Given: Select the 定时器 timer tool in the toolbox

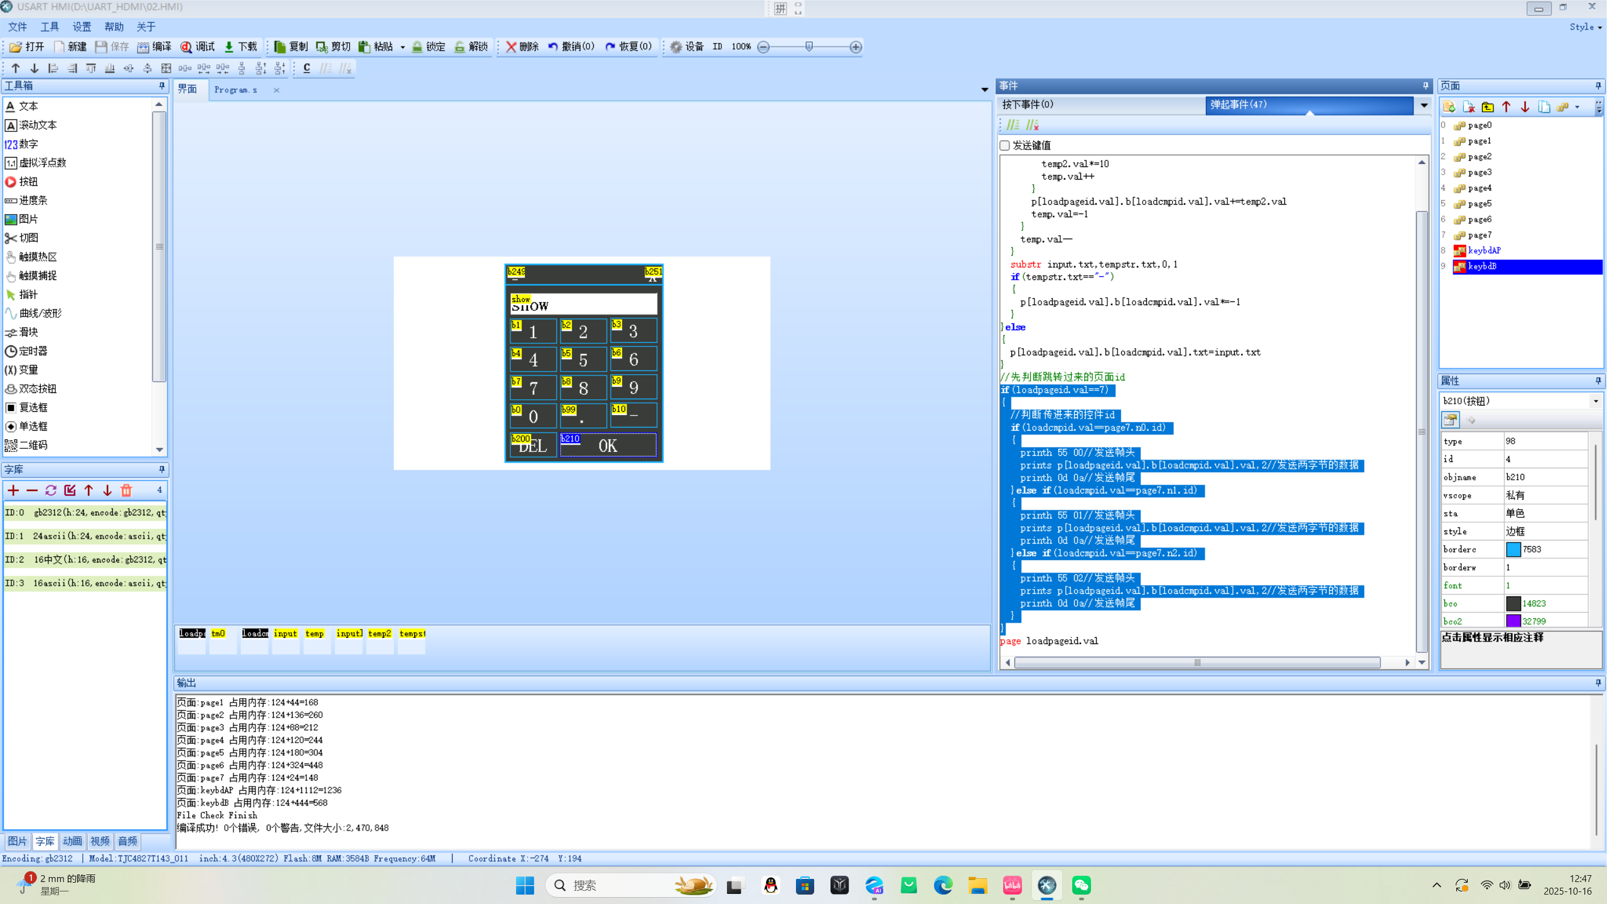Looking at the screenshot, I should [33, 351].
